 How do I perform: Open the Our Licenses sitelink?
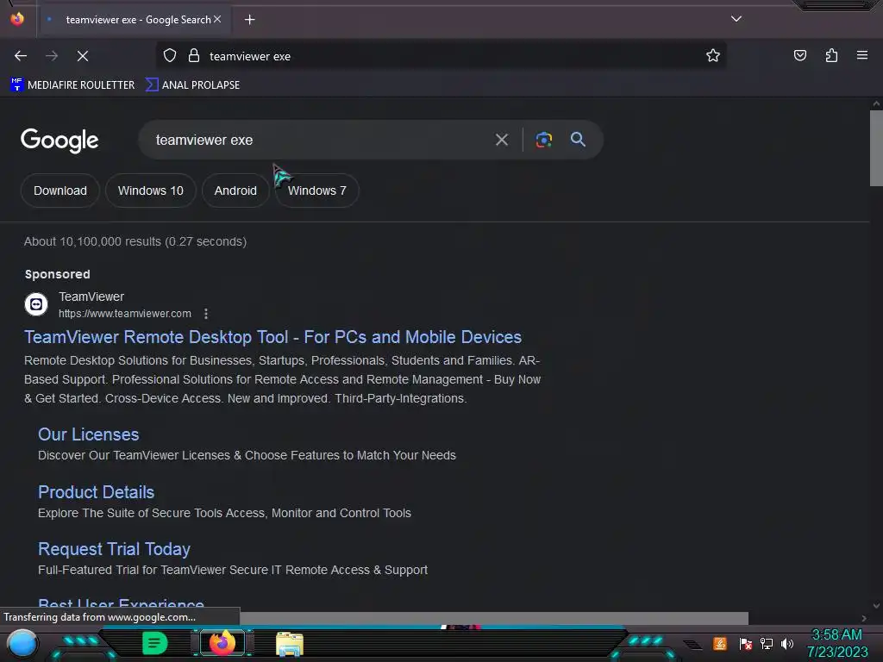point(89,434)
